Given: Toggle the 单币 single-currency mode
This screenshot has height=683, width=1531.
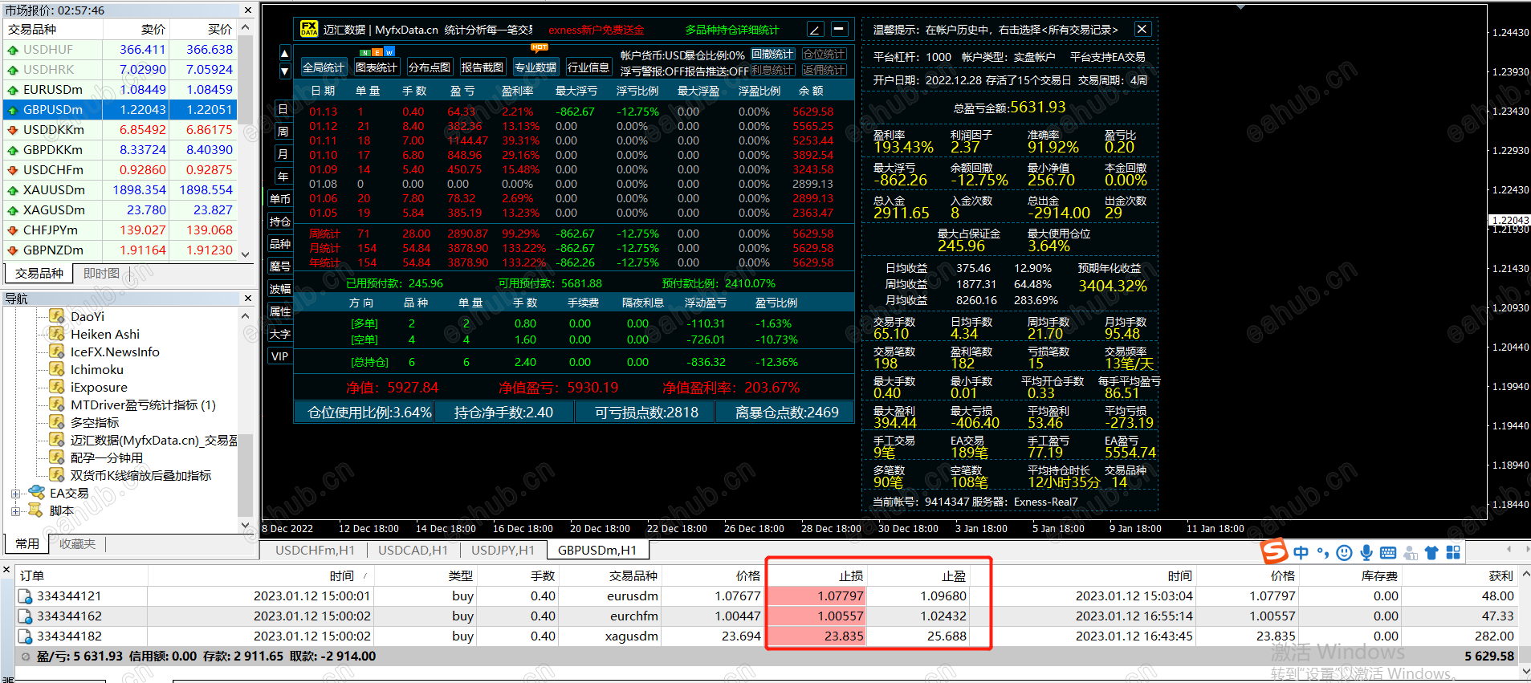Looking at the screenshot, I should 280,199.
